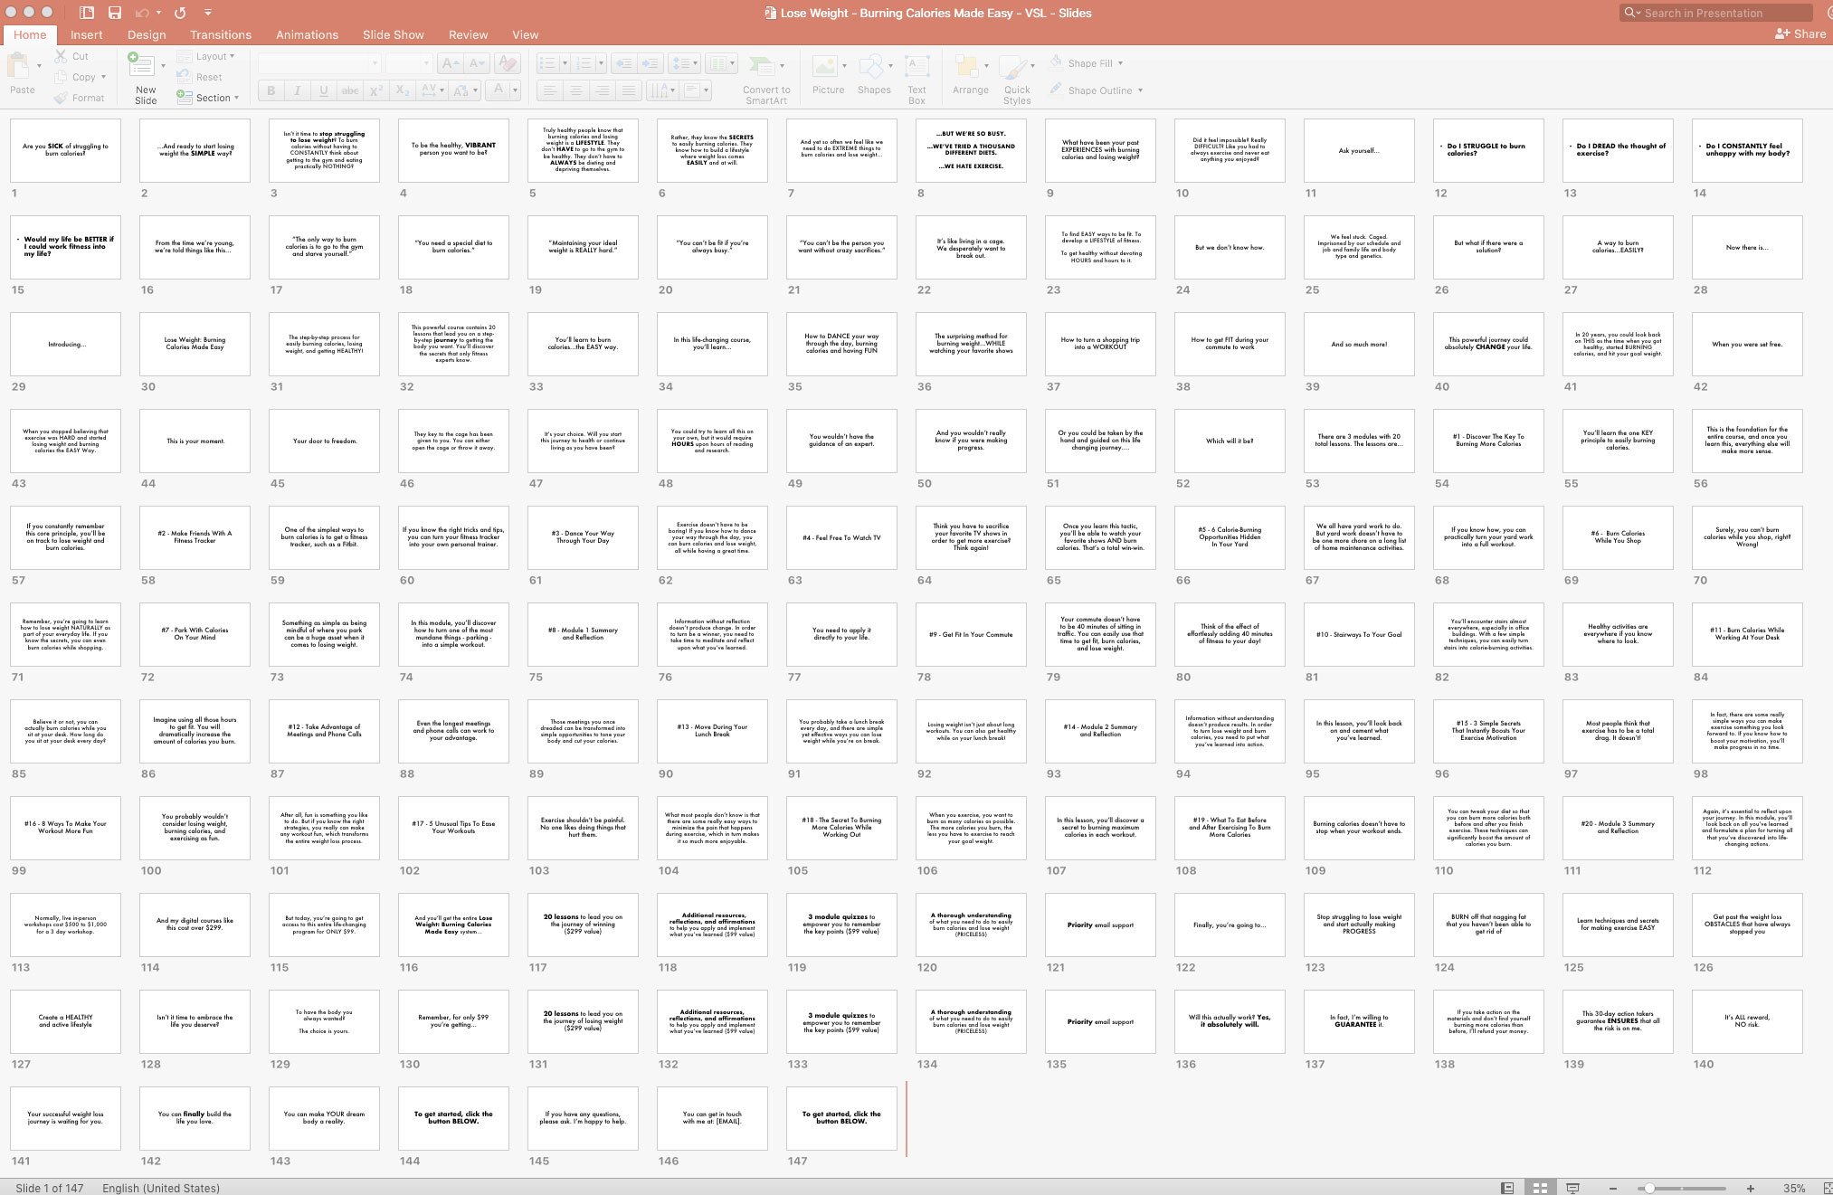Image resolution: width=1833 pixels, height=1195 pixels.
Task: Click the Text Box icon
Action: point(916,66)
